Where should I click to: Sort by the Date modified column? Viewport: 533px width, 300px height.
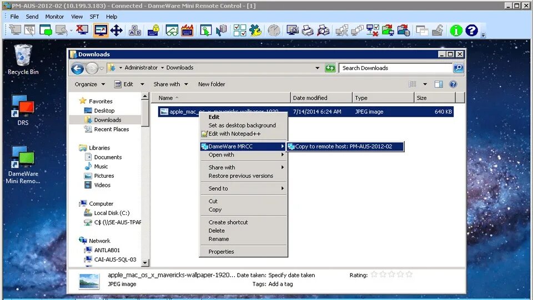[321, 98]
